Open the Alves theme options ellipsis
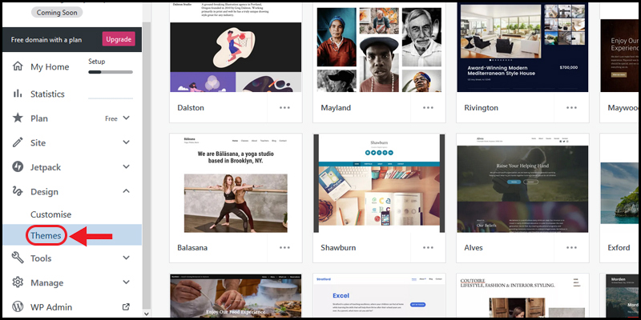 coord(571,248)
